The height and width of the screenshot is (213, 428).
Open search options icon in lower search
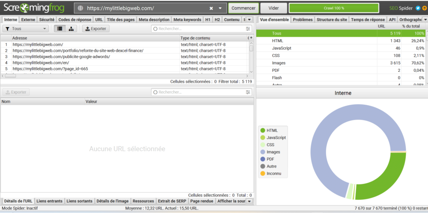248,92
